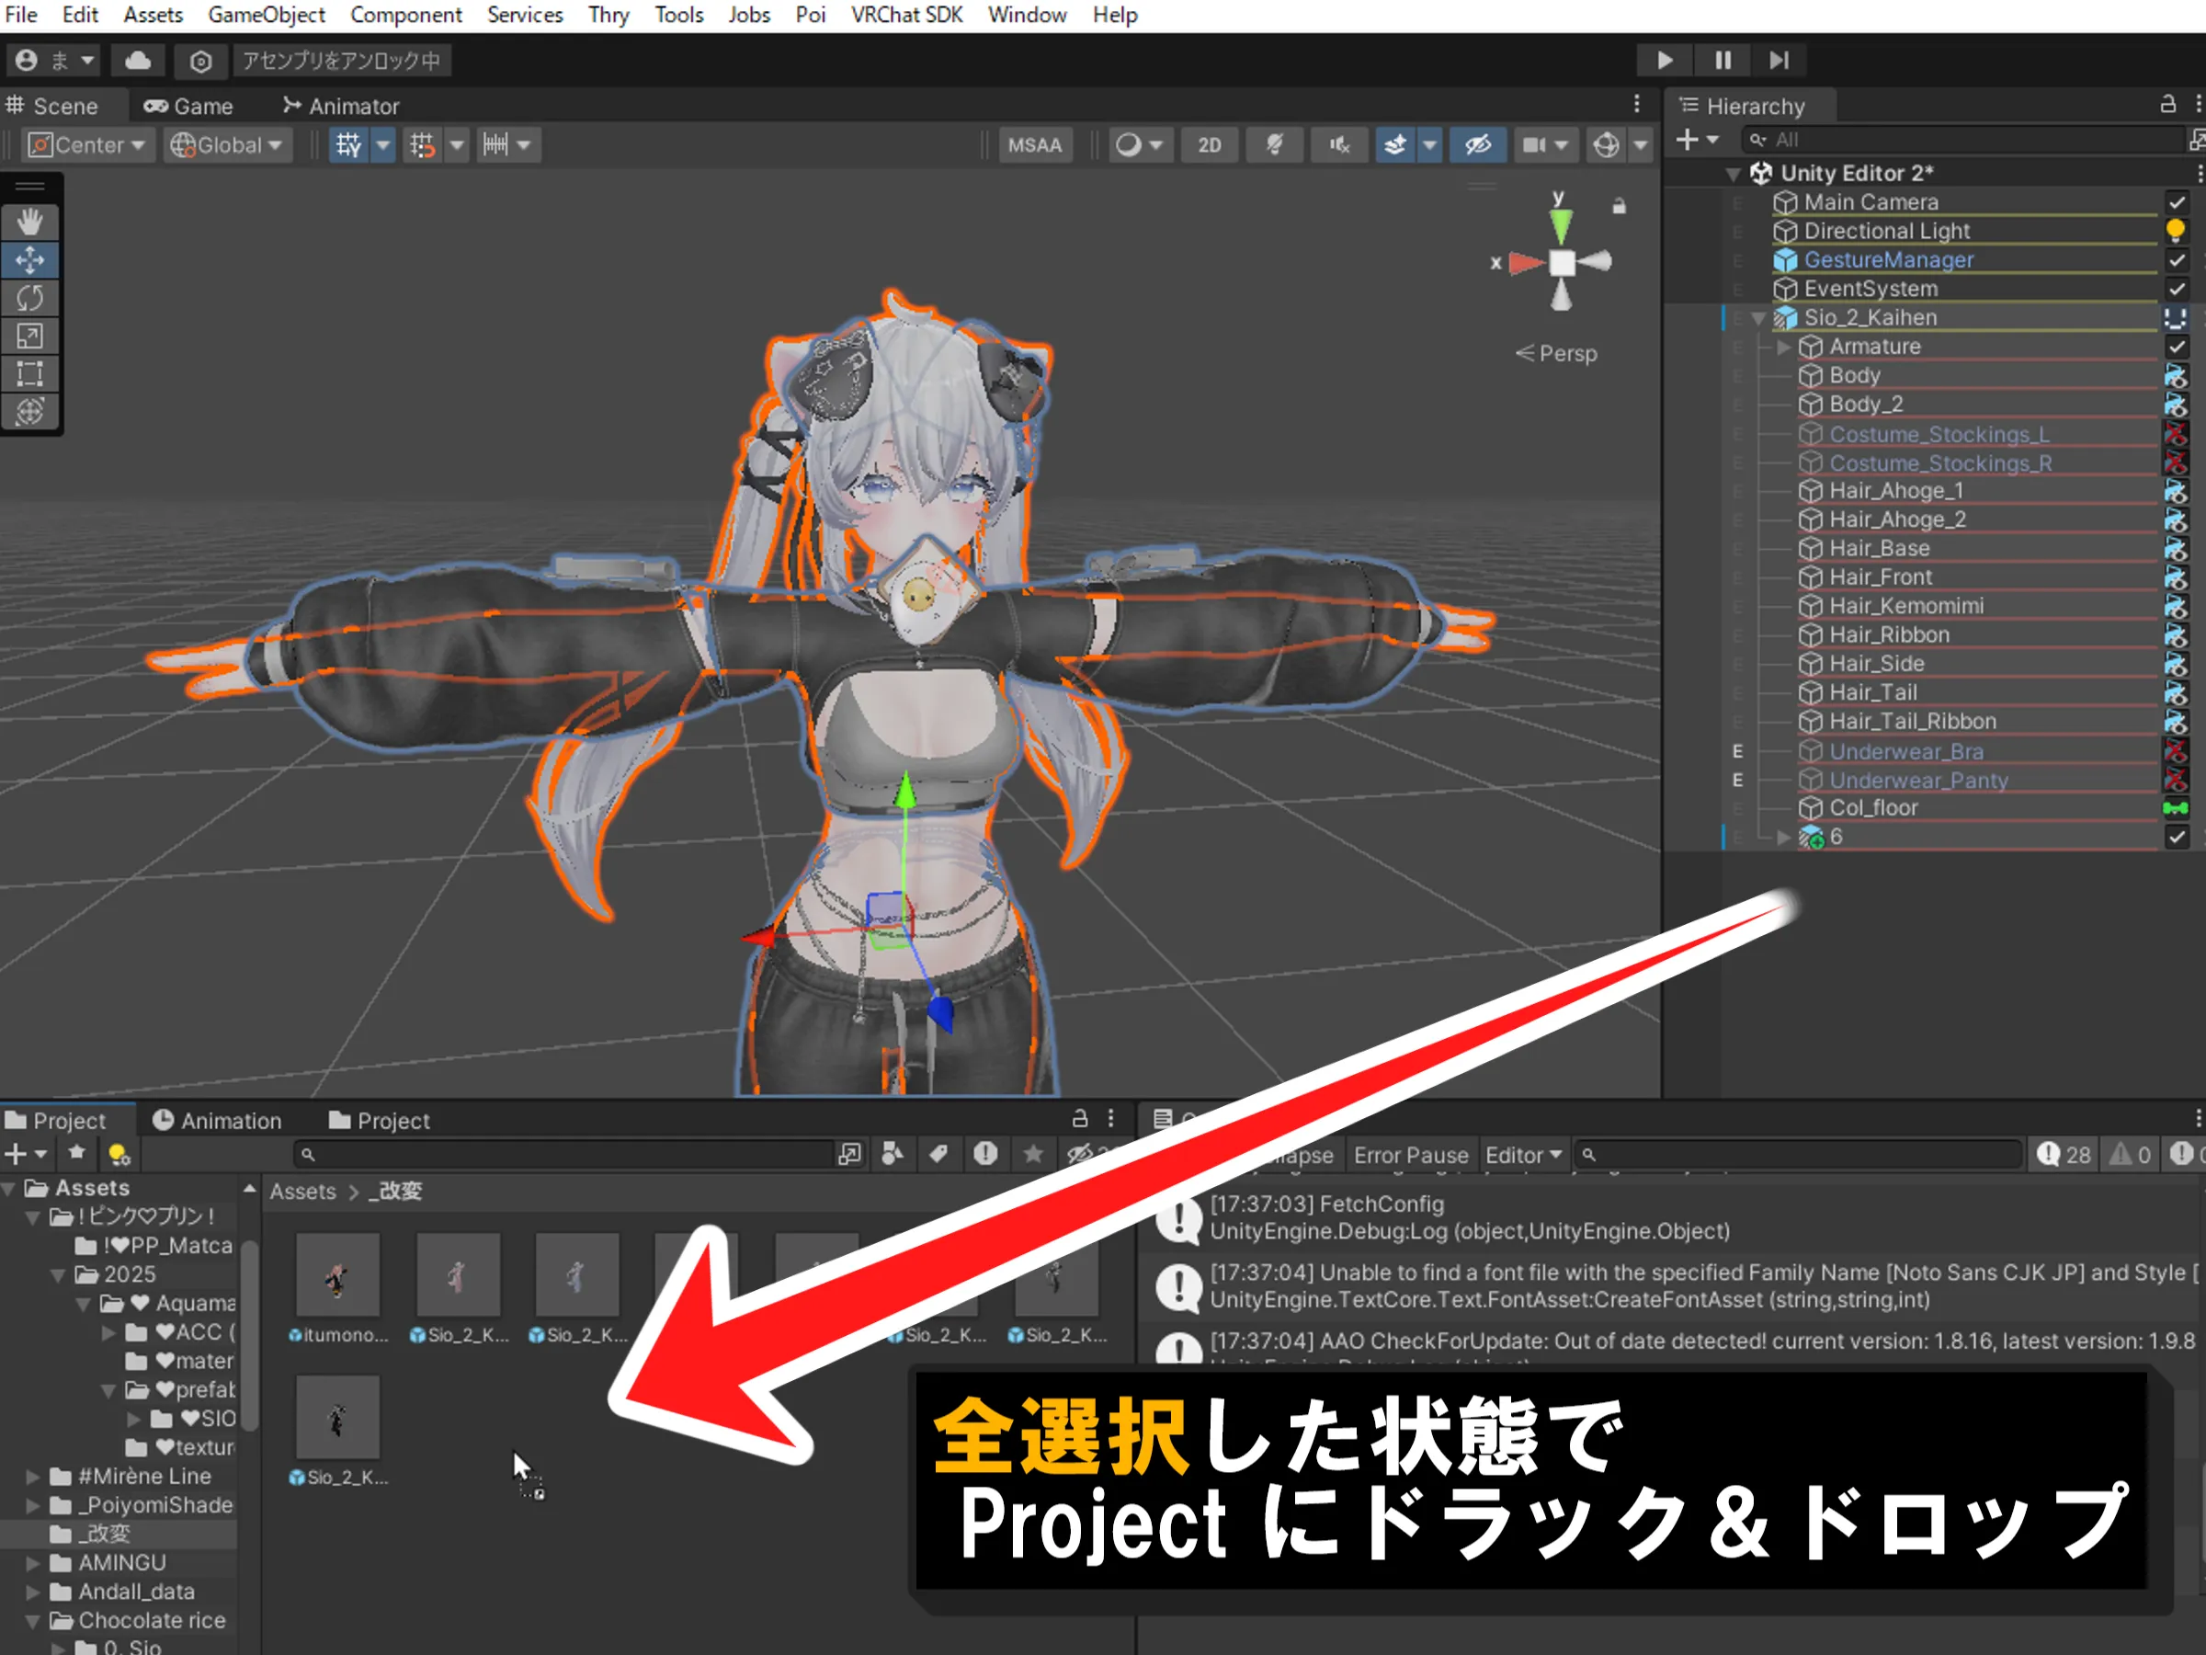Image resolution: width=2206 pixels, height=1655 pixels.
Task: Toggle Error Pause in Console
Action: pos(1410,1155)
